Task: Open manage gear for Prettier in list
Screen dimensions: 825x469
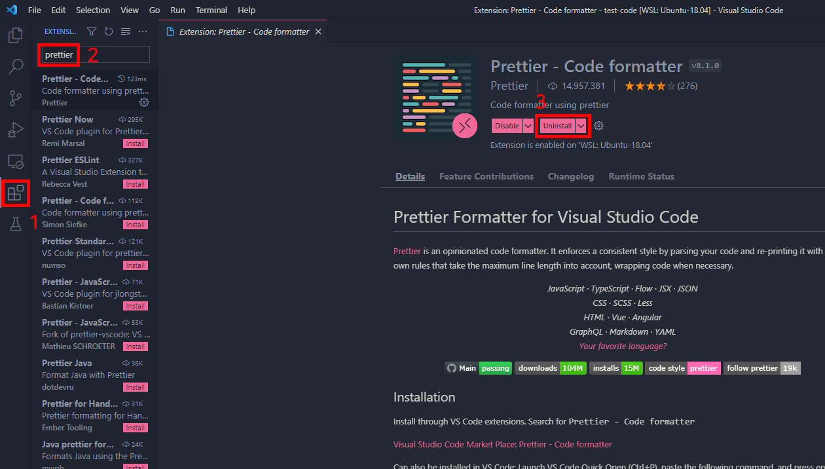Action: pyautogui.click(x=144, y=102)
